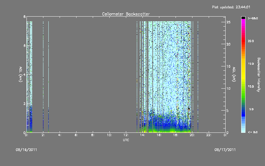The image size is (265, 166).
Task: Click the "4" tick on the km axis
Action: (25, 75)
